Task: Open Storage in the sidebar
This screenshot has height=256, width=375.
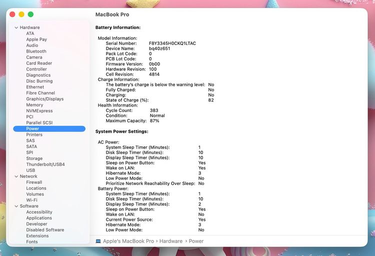Action: 34,158
